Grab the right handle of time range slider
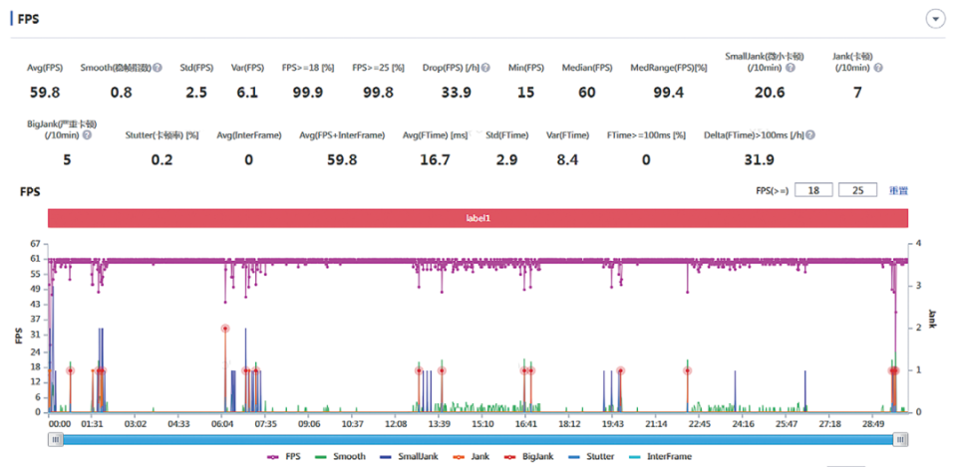 pyautogui.click(x=900, y=439)
